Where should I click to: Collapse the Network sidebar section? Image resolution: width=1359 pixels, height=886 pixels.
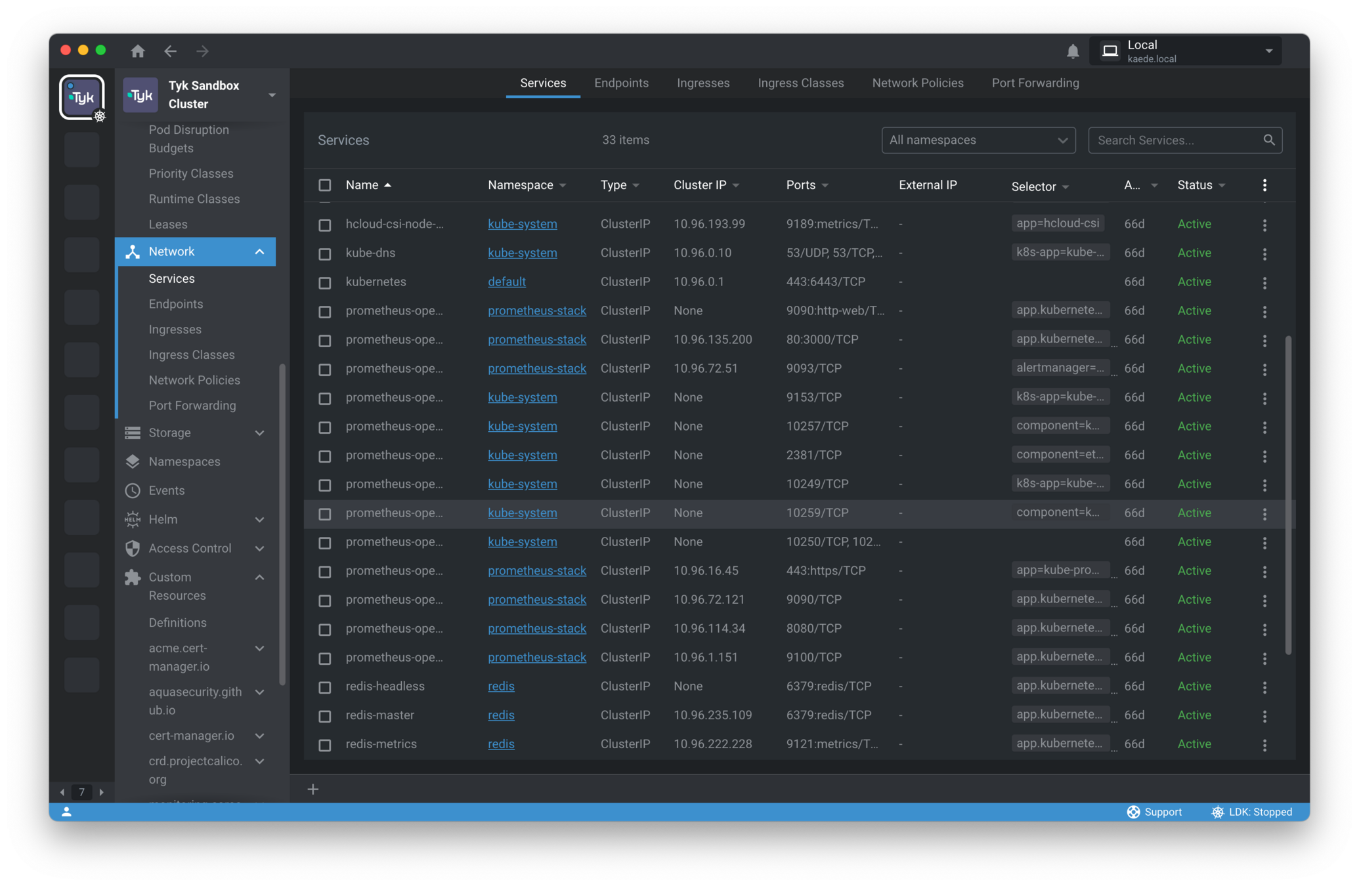pos(259,251)
